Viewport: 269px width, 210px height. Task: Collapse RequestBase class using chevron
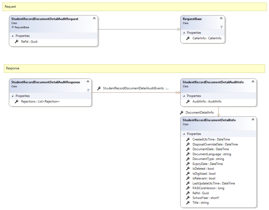pos(221,18)
